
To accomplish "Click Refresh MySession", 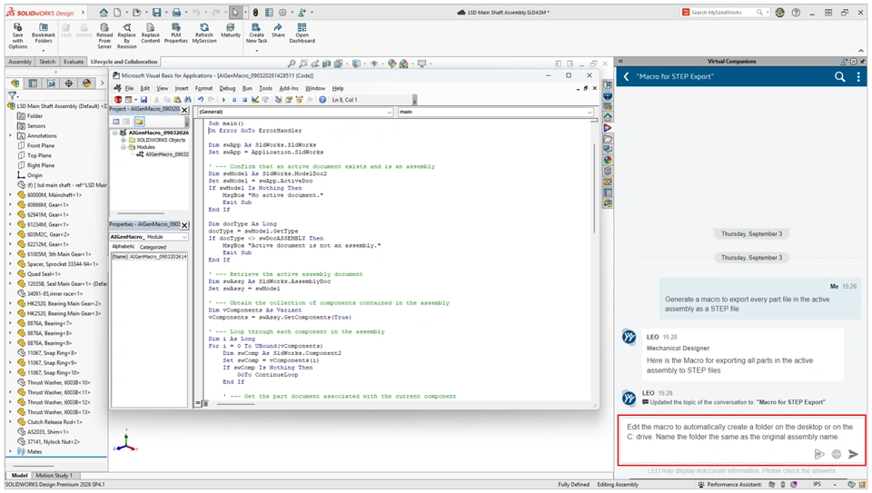I will tap(204, 34).
